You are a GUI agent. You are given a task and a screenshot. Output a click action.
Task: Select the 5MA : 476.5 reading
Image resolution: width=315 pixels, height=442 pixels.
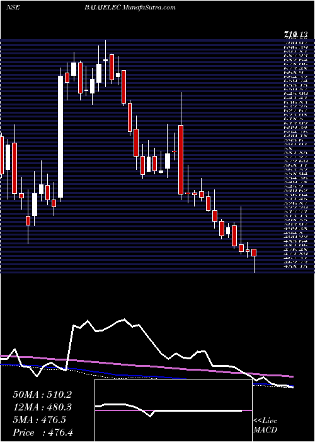(39, 420)
